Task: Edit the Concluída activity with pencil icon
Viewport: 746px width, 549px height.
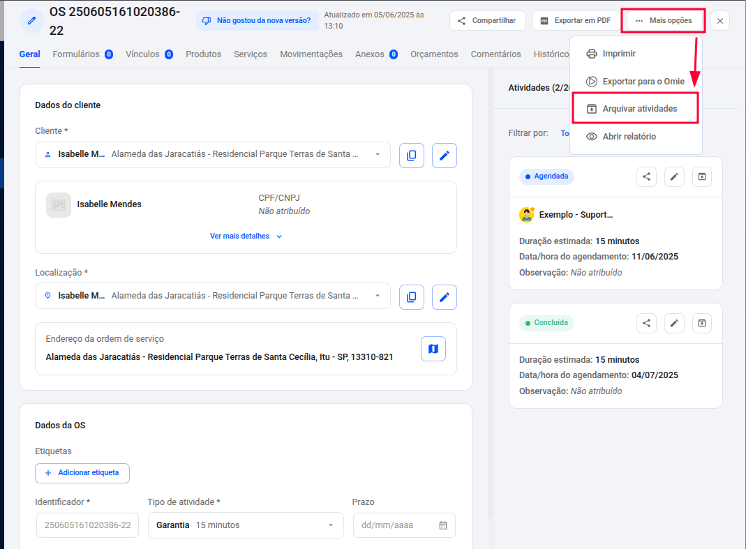Action: 674,323
